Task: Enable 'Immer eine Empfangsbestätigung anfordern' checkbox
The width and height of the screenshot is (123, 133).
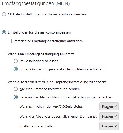Action: point(10,41)
